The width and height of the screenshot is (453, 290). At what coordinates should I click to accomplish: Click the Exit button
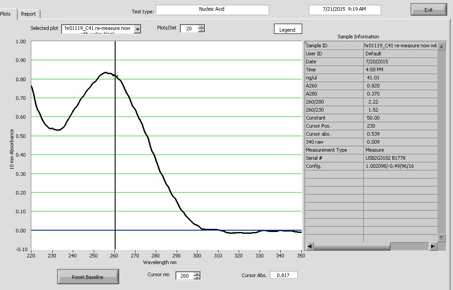coord(428,10)
